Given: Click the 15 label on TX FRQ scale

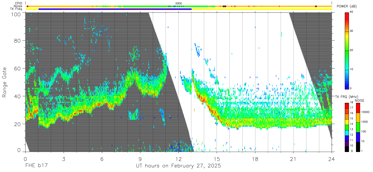Looking at the screenshot, I should coord(351,118).
